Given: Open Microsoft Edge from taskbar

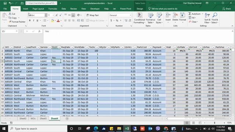Looking at the screenshot, I should (x=96, y=129).
